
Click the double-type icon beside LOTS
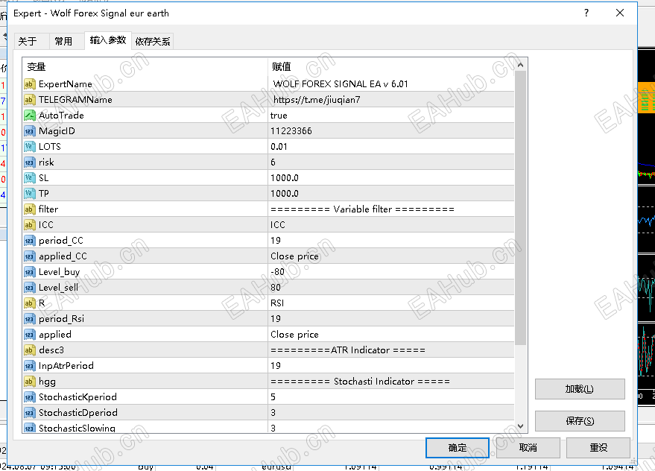pyautogui.click(x=29, y=147)
